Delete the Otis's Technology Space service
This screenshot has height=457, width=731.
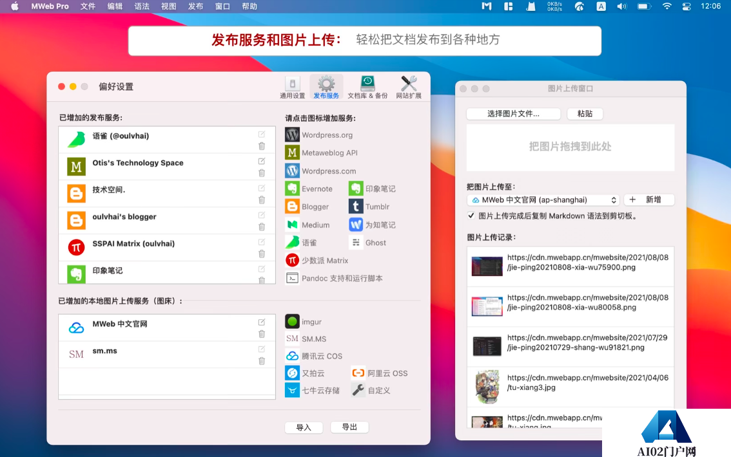(x=262, y=173)
